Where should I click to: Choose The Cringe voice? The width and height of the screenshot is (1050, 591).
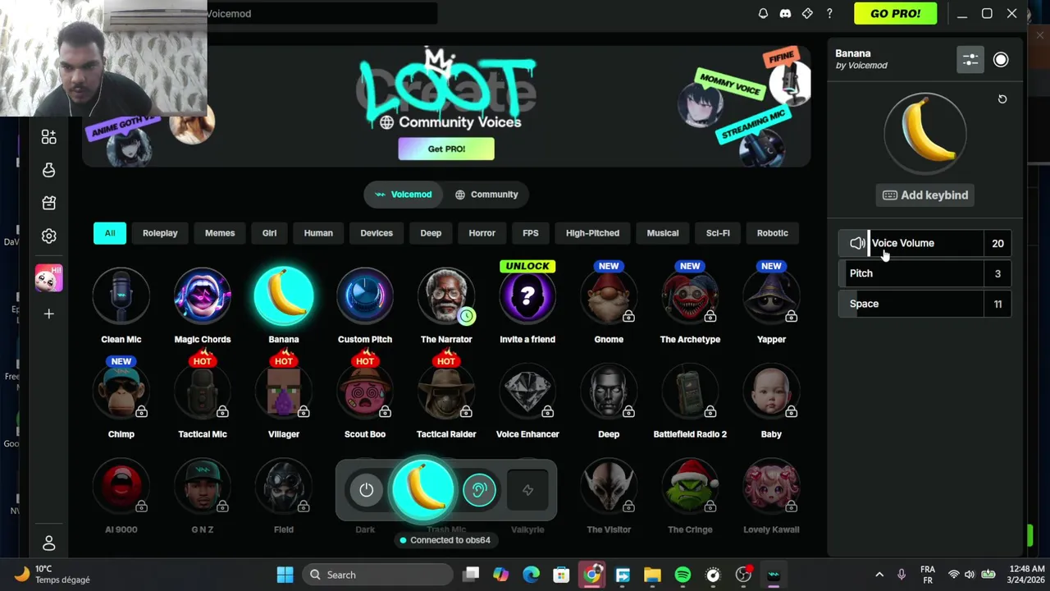[x=690, y=487]
